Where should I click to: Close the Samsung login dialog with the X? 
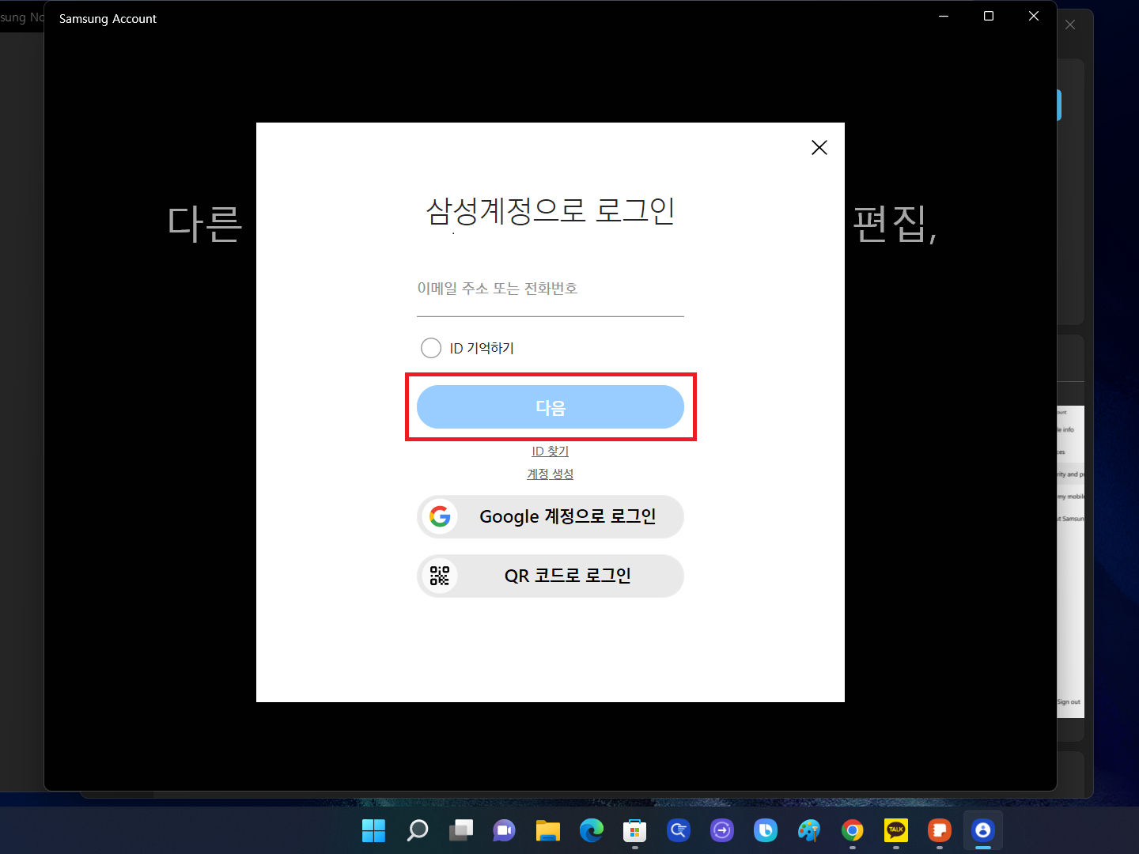pos(819,147)
